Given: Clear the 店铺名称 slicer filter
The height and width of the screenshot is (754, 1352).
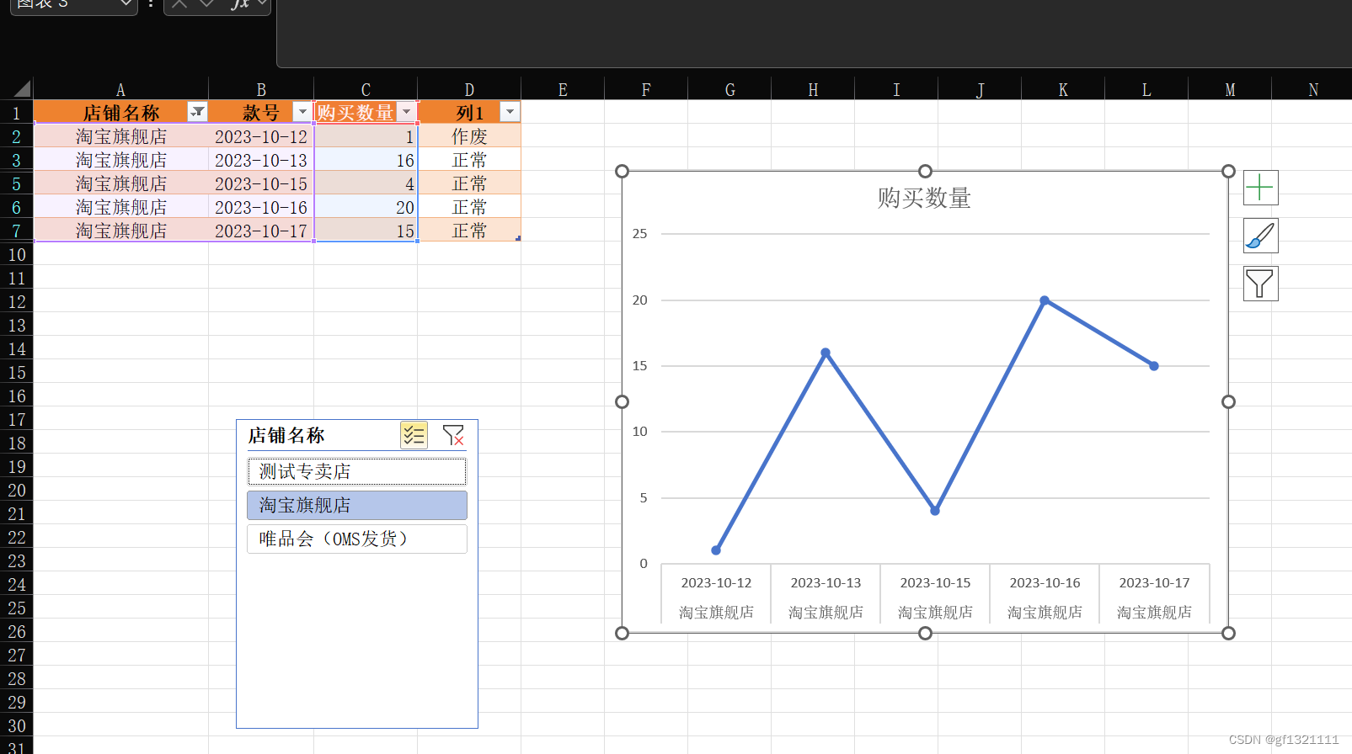Looking at the screenshot, I should point(453,435).
